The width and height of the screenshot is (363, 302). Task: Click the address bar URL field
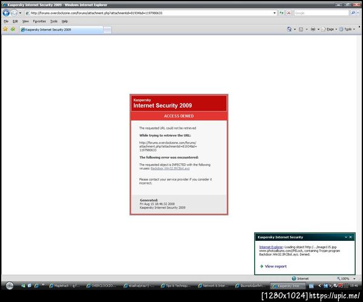(149, 13)
